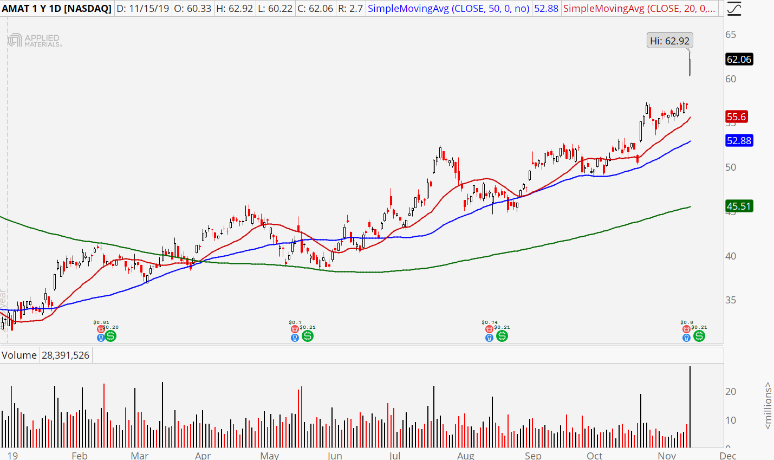Select the red SimpleMovingAvg (CLOSE, 20) study label
774x460 pixels.
point(639,9)
